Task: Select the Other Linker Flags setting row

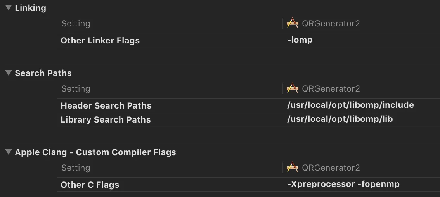Action: [x=249, y=40]
